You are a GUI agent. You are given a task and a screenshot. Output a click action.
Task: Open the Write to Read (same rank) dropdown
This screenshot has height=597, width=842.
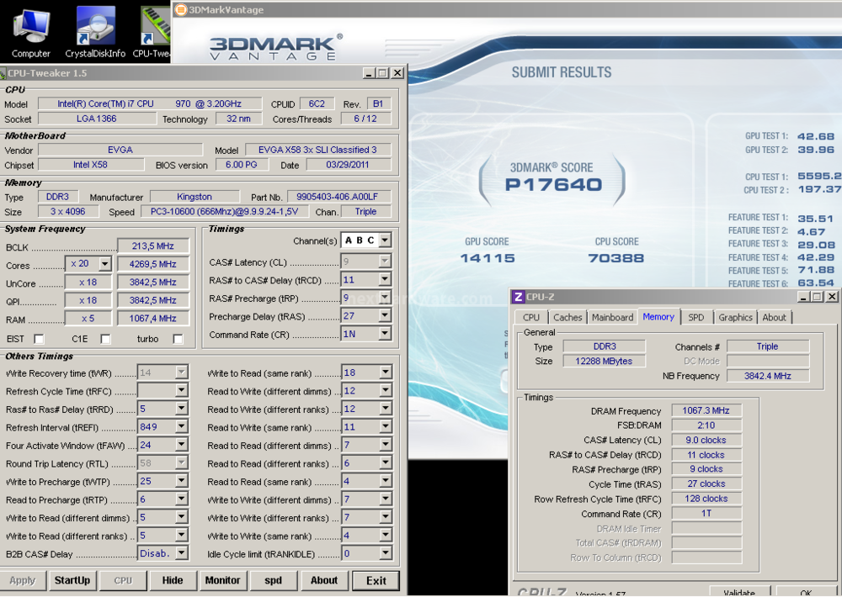tap(386, 372)
